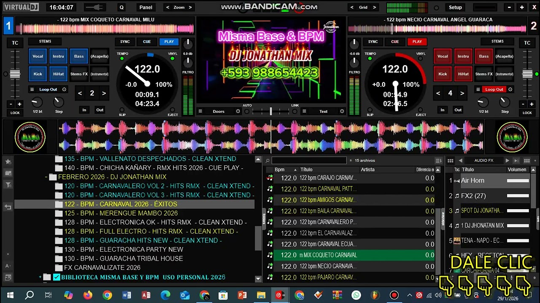This screenshot has width=540, height=303.
Task: Double the loop length on deck 2
Action: pos(462,93)
